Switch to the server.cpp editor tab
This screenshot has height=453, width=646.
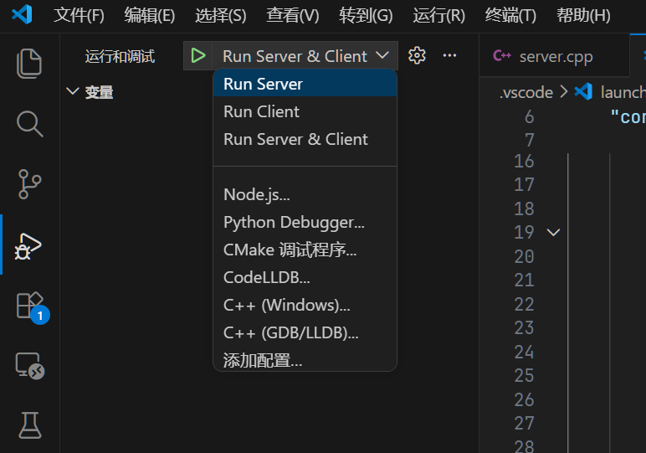pos(555,55)
